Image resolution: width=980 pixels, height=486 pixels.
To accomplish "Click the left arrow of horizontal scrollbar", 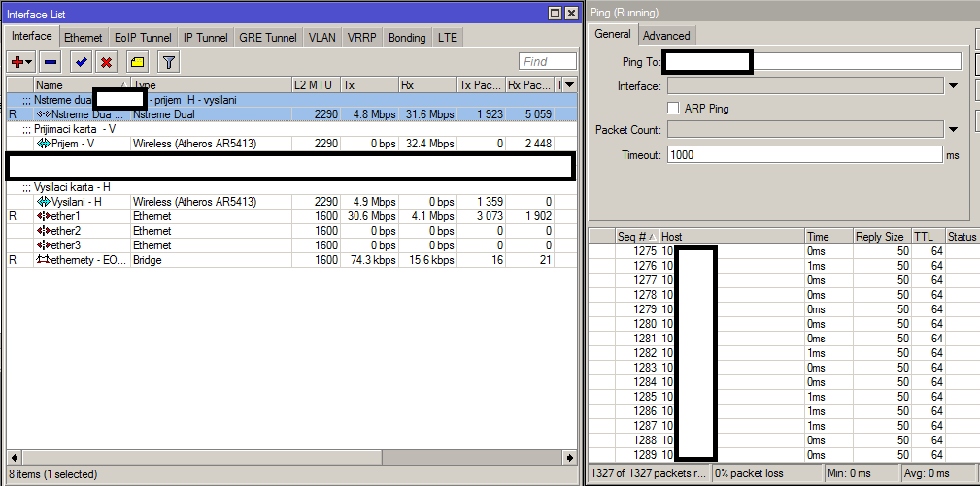I will (x=14, y=457).
